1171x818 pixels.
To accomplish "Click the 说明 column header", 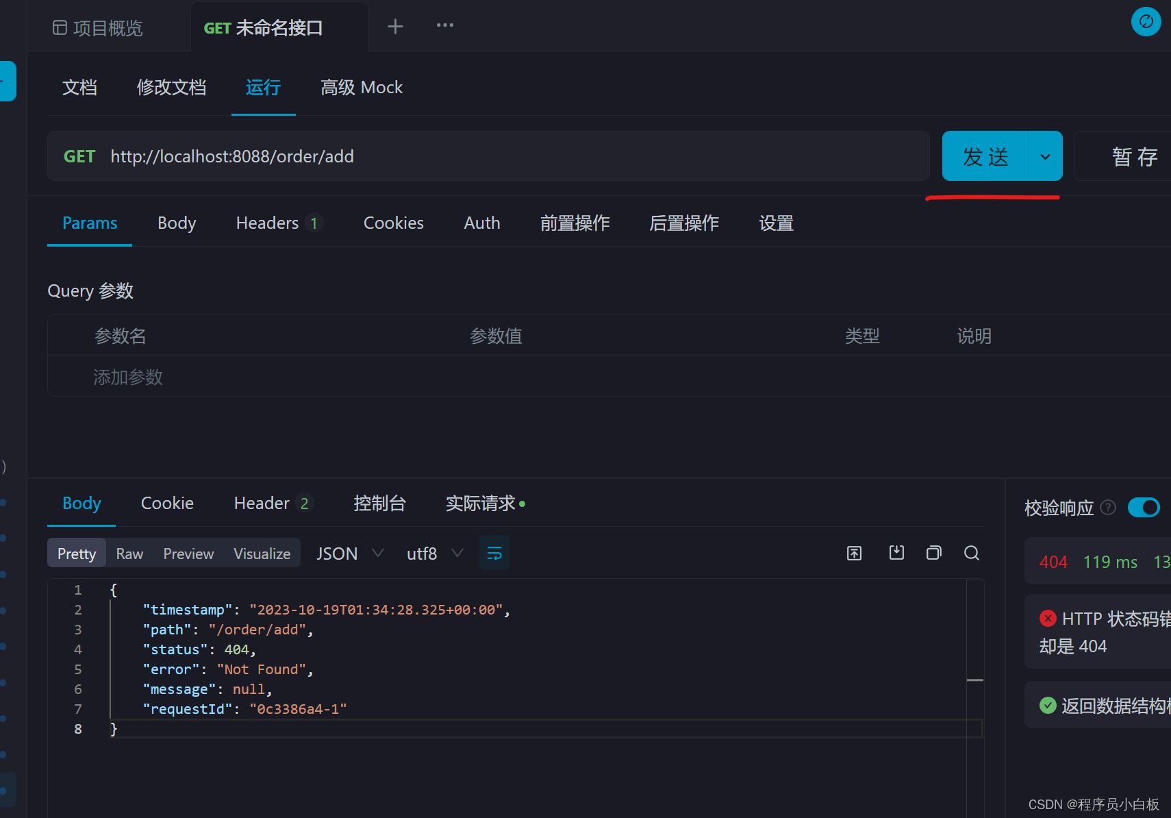I will pos(974,336).
